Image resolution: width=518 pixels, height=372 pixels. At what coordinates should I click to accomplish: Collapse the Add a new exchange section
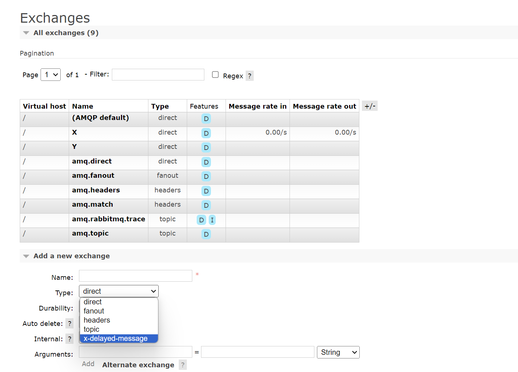coord(26,256)
